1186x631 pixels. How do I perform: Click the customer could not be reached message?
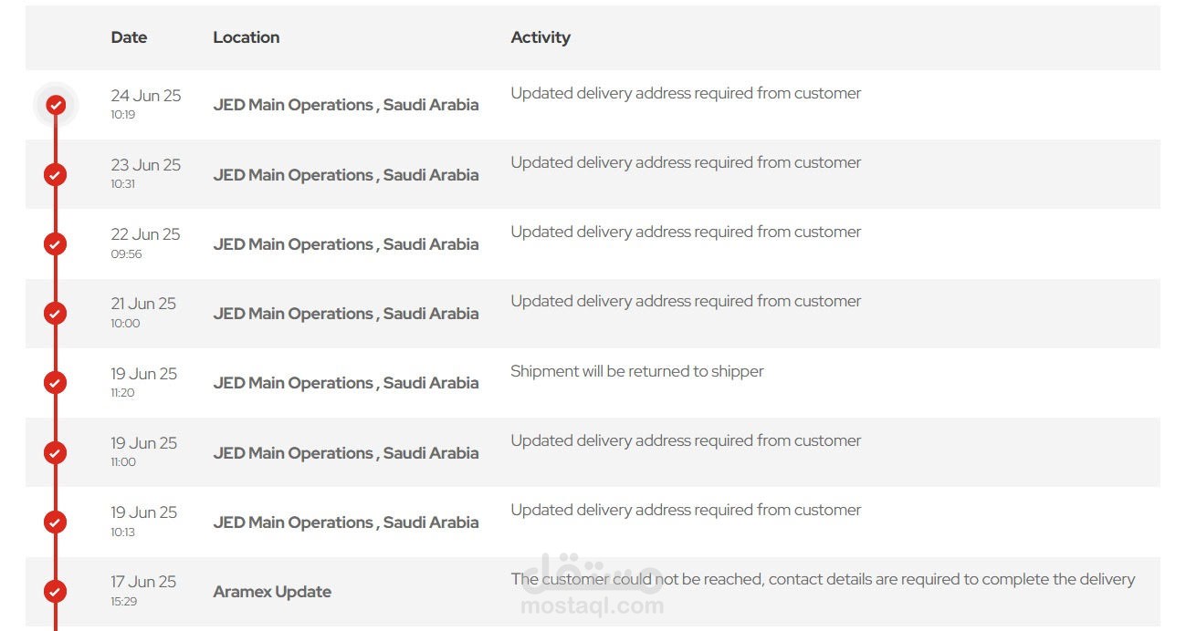[x=823, y=579]
